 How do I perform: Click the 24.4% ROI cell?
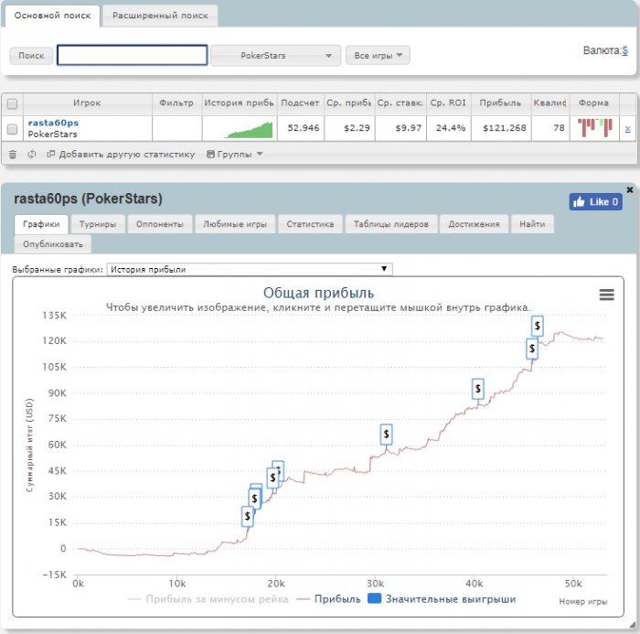[x=451, y=128]
